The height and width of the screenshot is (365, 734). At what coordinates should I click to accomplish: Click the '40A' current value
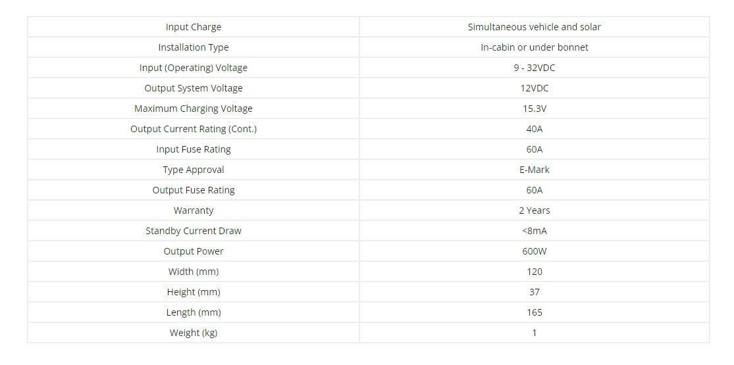(x=534, y=129)
